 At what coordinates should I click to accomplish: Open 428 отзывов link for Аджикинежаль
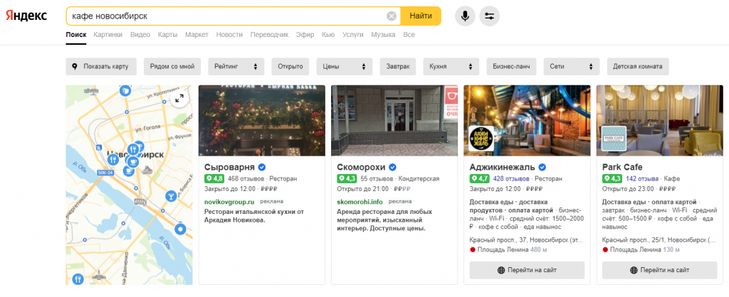(511, 178)
